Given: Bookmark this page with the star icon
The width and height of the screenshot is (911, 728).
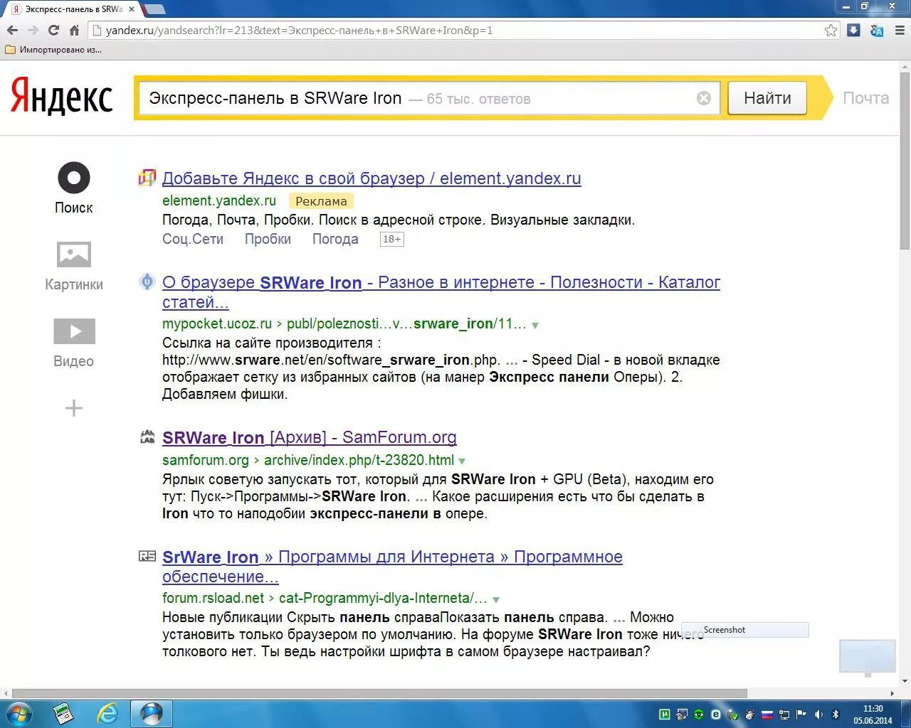Looking at the screenshot, I should 831,30.
